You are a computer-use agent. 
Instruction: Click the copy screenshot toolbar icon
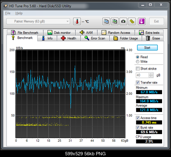[115, 21]
